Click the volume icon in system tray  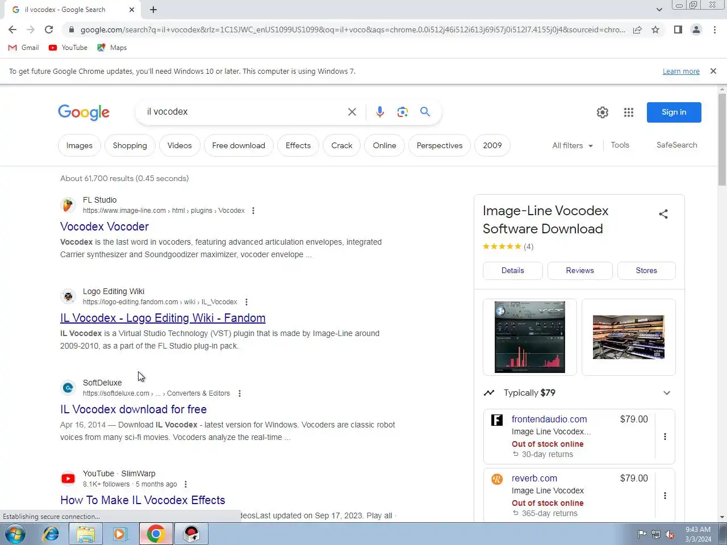pos(670,534)
